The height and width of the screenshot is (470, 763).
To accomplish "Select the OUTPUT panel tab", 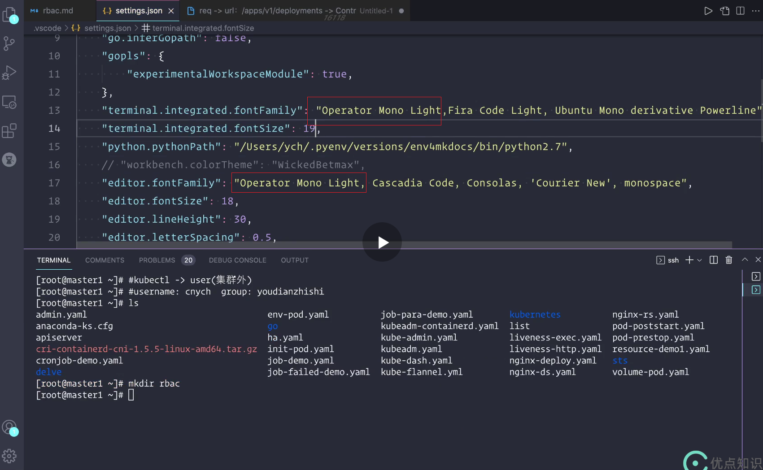I will click(x=295, y=260).
